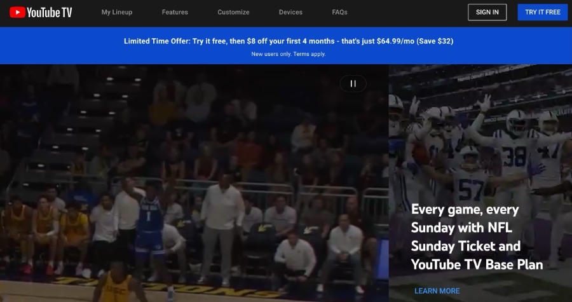Click the SIGN IN button

(487, 12)
